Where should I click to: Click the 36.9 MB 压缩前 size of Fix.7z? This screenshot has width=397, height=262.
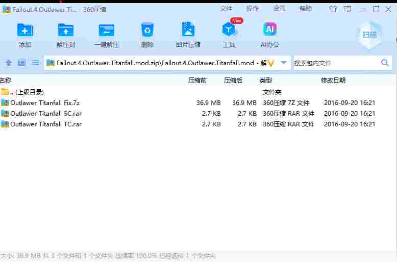[208, 102]
